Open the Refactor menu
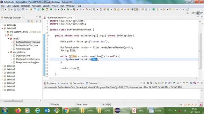The width and height of the screenshot is (204, 114). 25,6
